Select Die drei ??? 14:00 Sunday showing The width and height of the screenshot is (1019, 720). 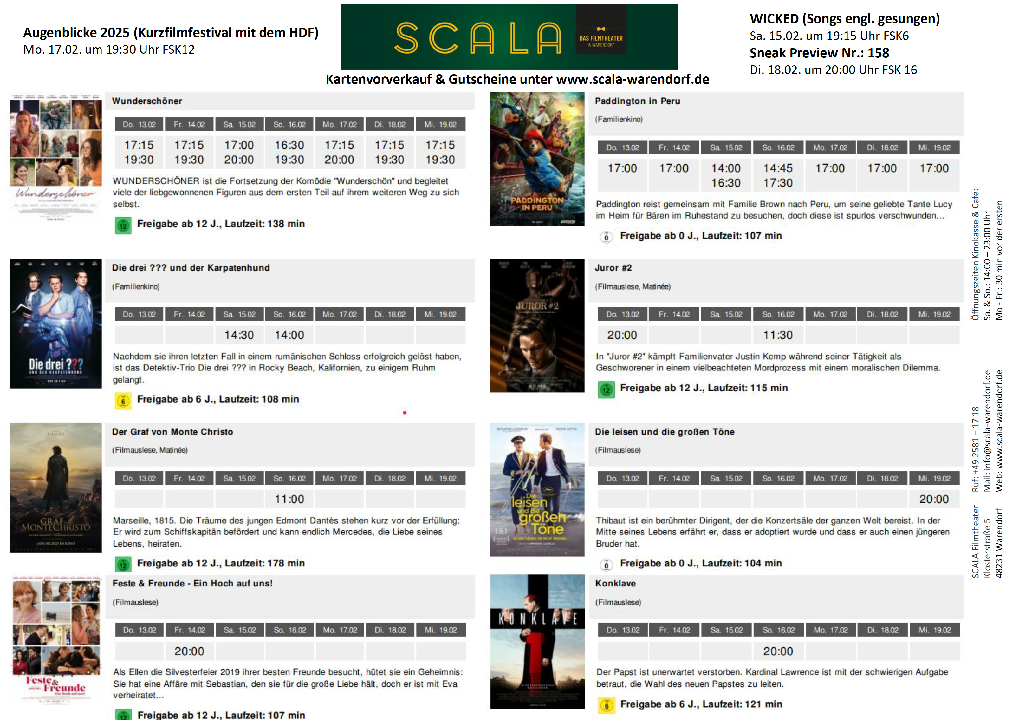289,335
